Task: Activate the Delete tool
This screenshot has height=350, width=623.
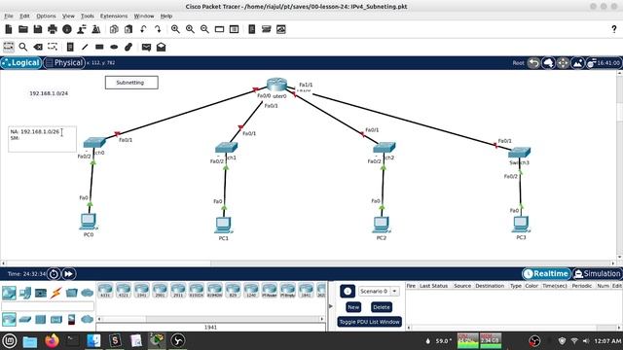Action: 38,47
